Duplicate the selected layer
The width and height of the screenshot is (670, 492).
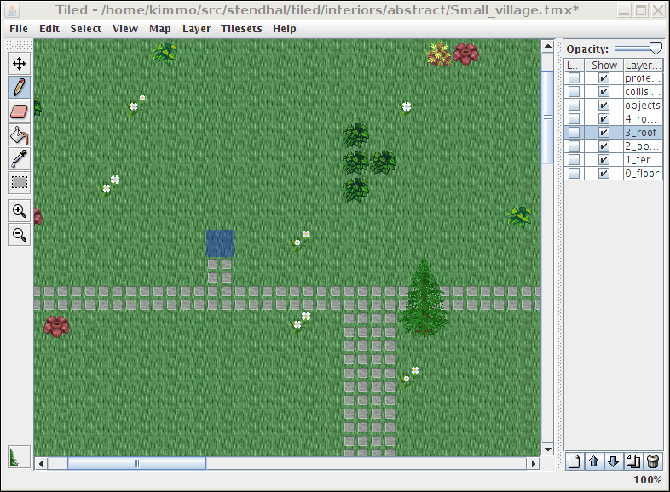click(x=633, y=461)
